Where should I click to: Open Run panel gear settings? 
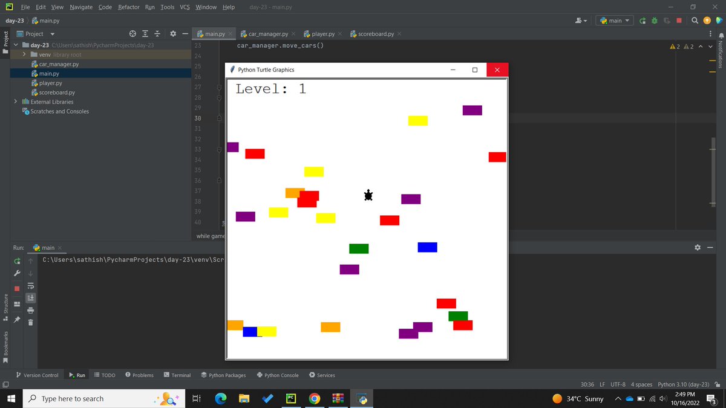tap(698, 248)
